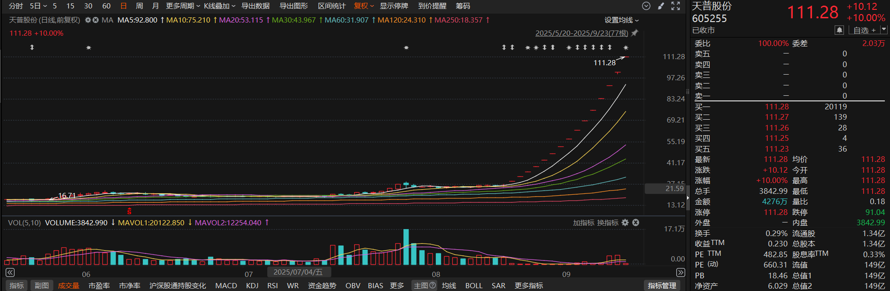This screenshot has width=890, height=291.
Task: Click the red S marker under the candles
Action: click(x=130, y=211)
